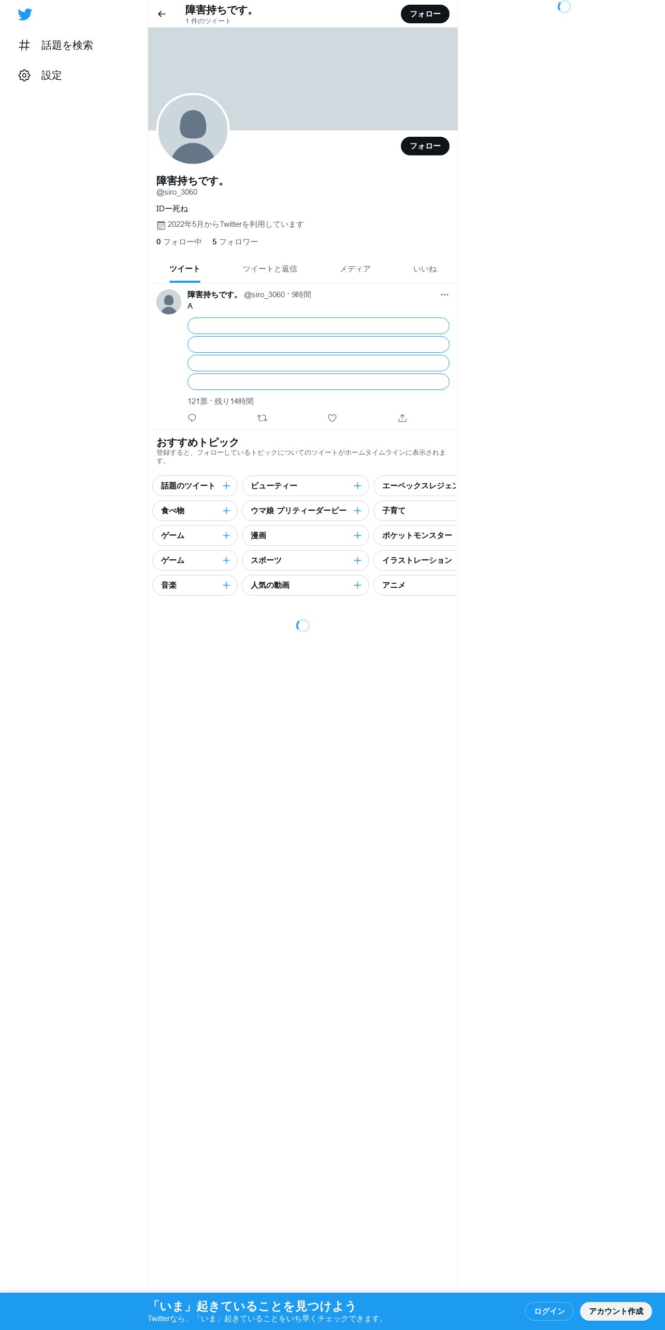
Task: Like the tweet with heart icon
Action: tap(332, 418)
